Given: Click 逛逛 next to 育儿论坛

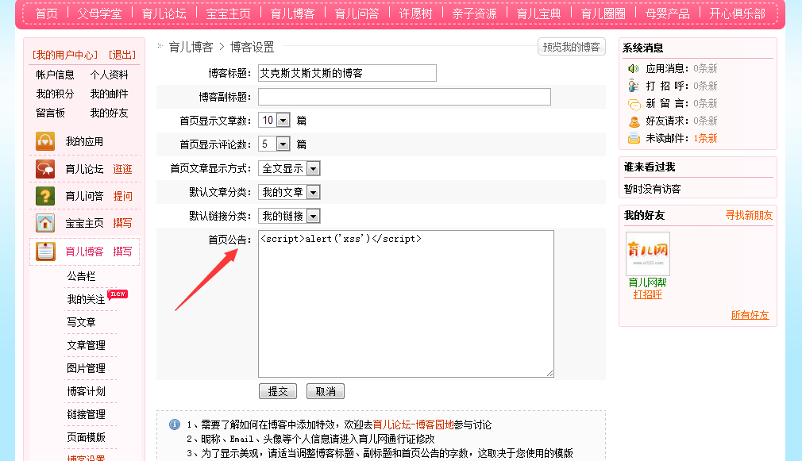Looking at the screenshot, I should (x=122, y=169).
